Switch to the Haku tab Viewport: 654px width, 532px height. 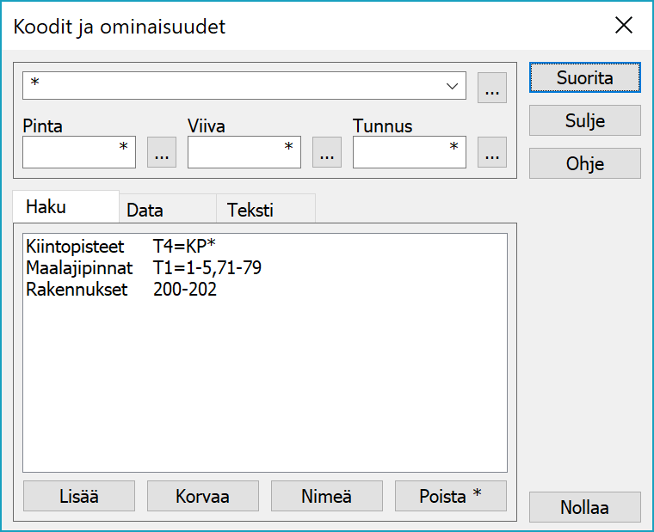(x=46, y=207)
